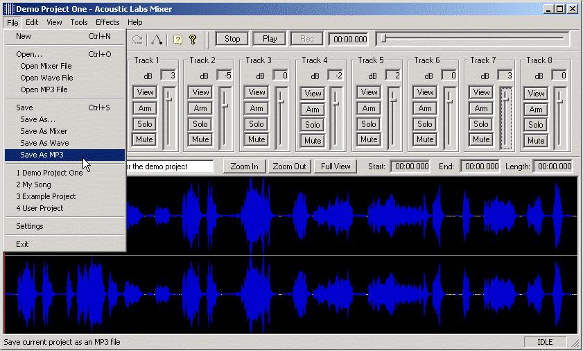Viewport: 583px width, 351px height.
Task: Select Save As Wave menu entry
Action: (x=64, y=143)
